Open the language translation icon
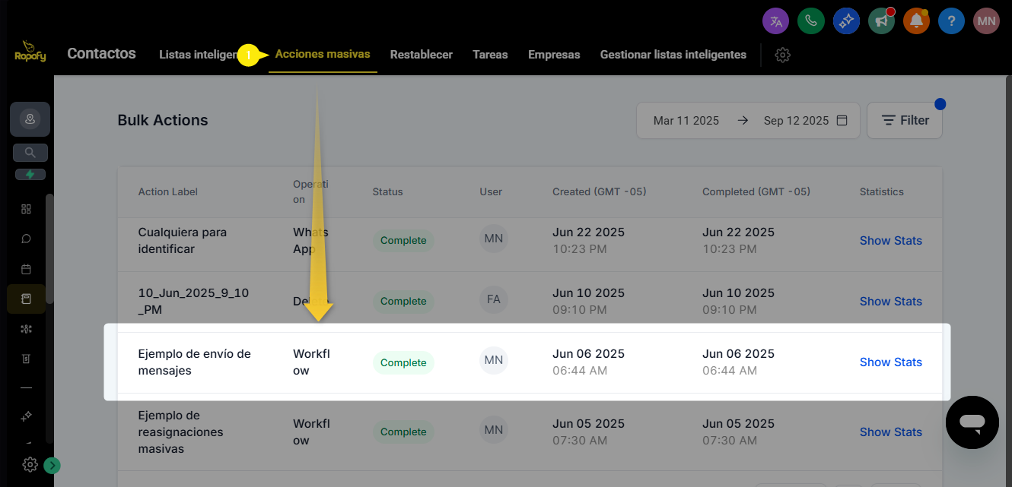The width and height of the screenshot is (1012, 487). (776, 21)
